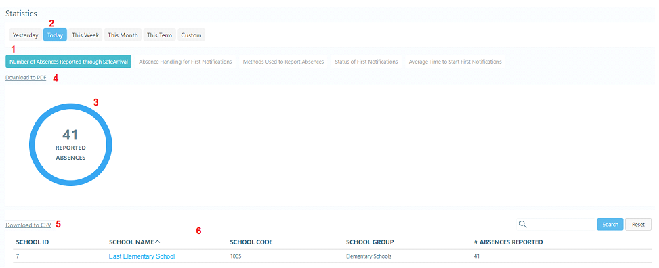The height and width of the screenshot is (268, 659).
Task: Click the Reset button
Action: (x=638, y=224)
